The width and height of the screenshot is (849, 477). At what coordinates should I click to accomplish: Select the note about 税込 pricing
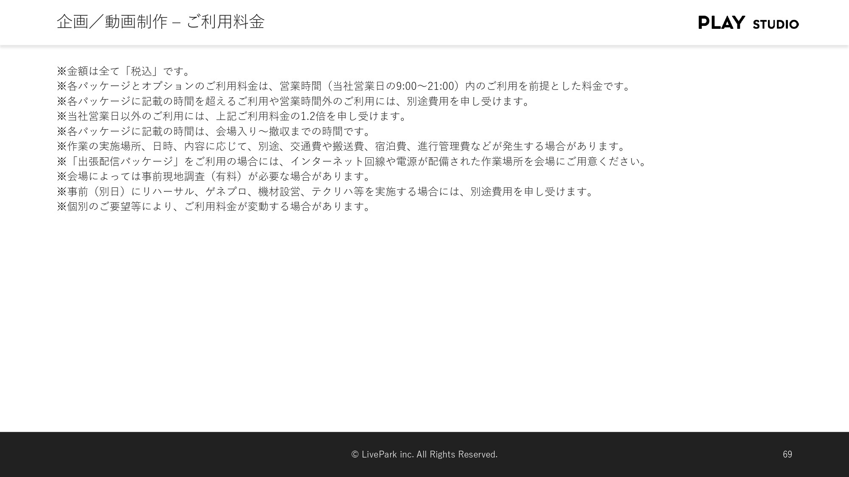click(x=123, y=71)
